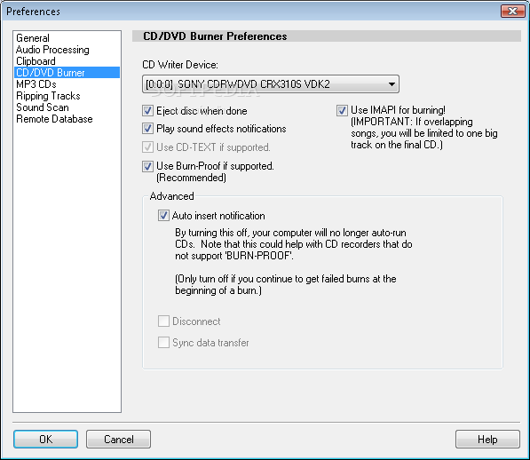Select the CD/DVD Burner category
The height and width of the screenshot is (460, 530).
coord(67,73)
